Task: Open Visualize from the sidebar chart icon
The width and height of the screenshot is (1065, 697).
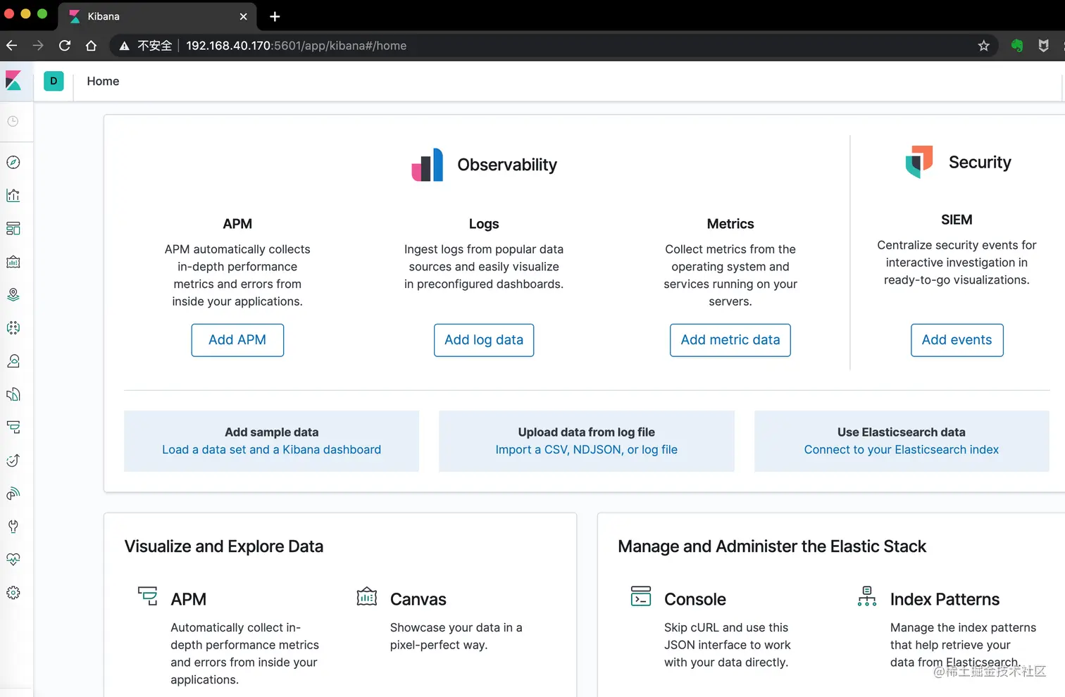Action: click(x=13, y=196)
